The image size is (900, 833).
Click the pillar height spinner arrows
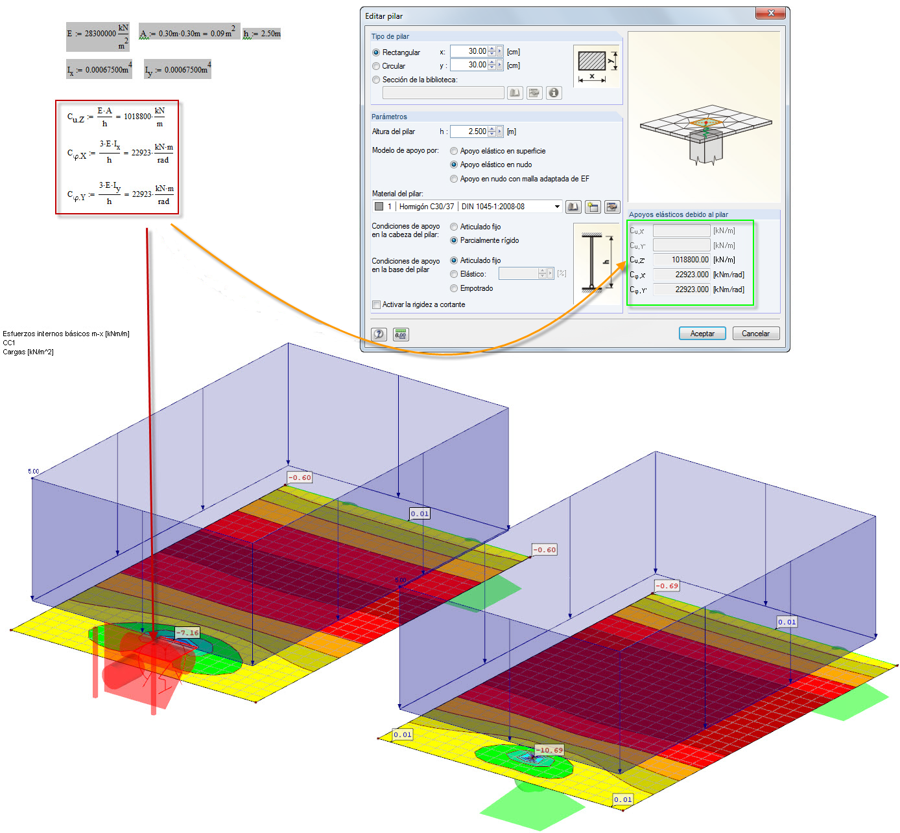click(492, 131)
